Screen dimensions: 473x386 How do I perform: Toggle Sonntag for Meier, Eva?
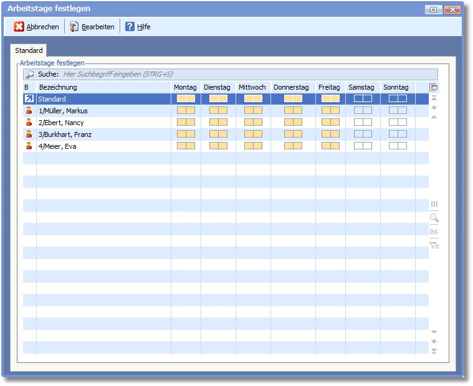point(398,146)
